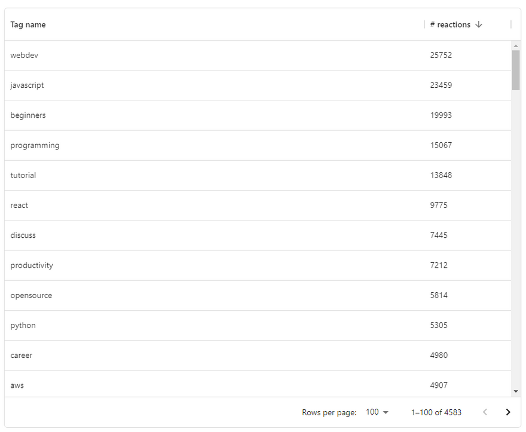This screenshot has height=432, width=526.
Task: Select the aws row
Action: [258, 384]
